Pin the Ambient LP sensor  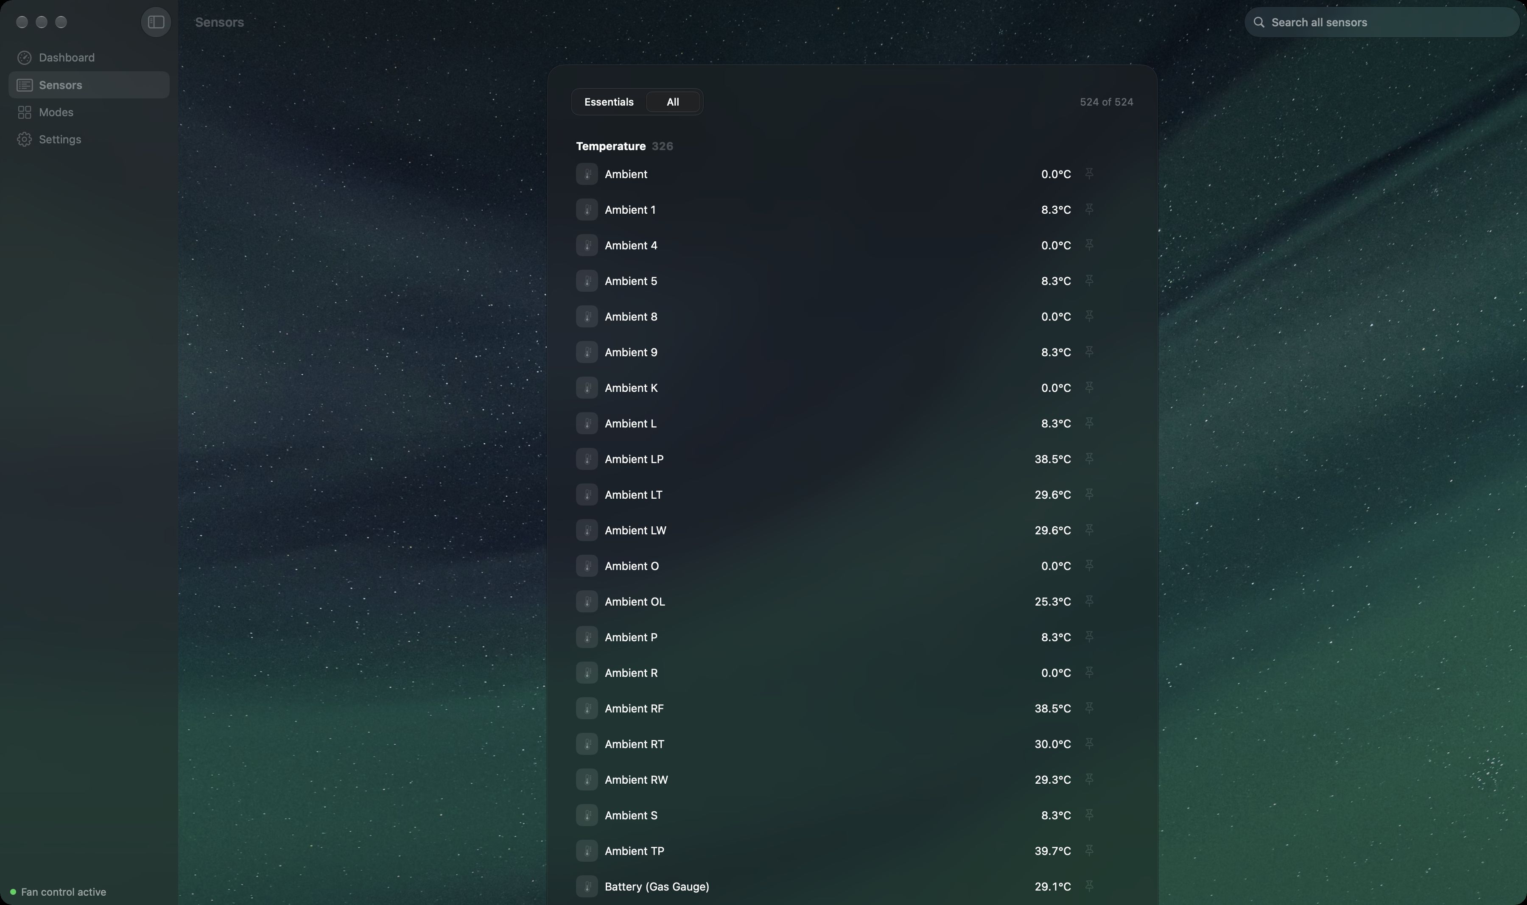point(1089,458)
